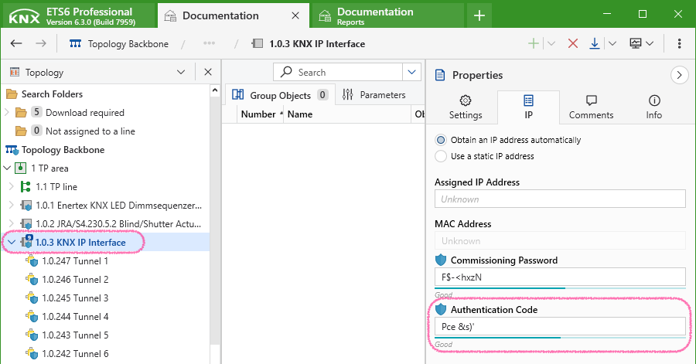Image resolution: width=696 pixels, height=364 pixels.
Task: Open the search box dropdown arrow
Action: coord(411,73)
